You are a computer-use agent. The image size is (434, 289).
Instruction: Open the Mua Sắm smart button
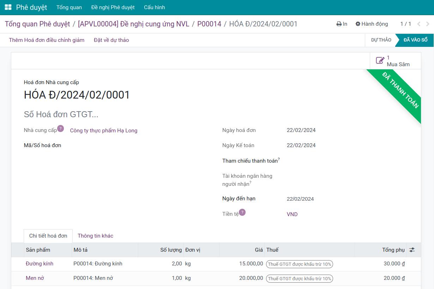click(x=395, y=61)
